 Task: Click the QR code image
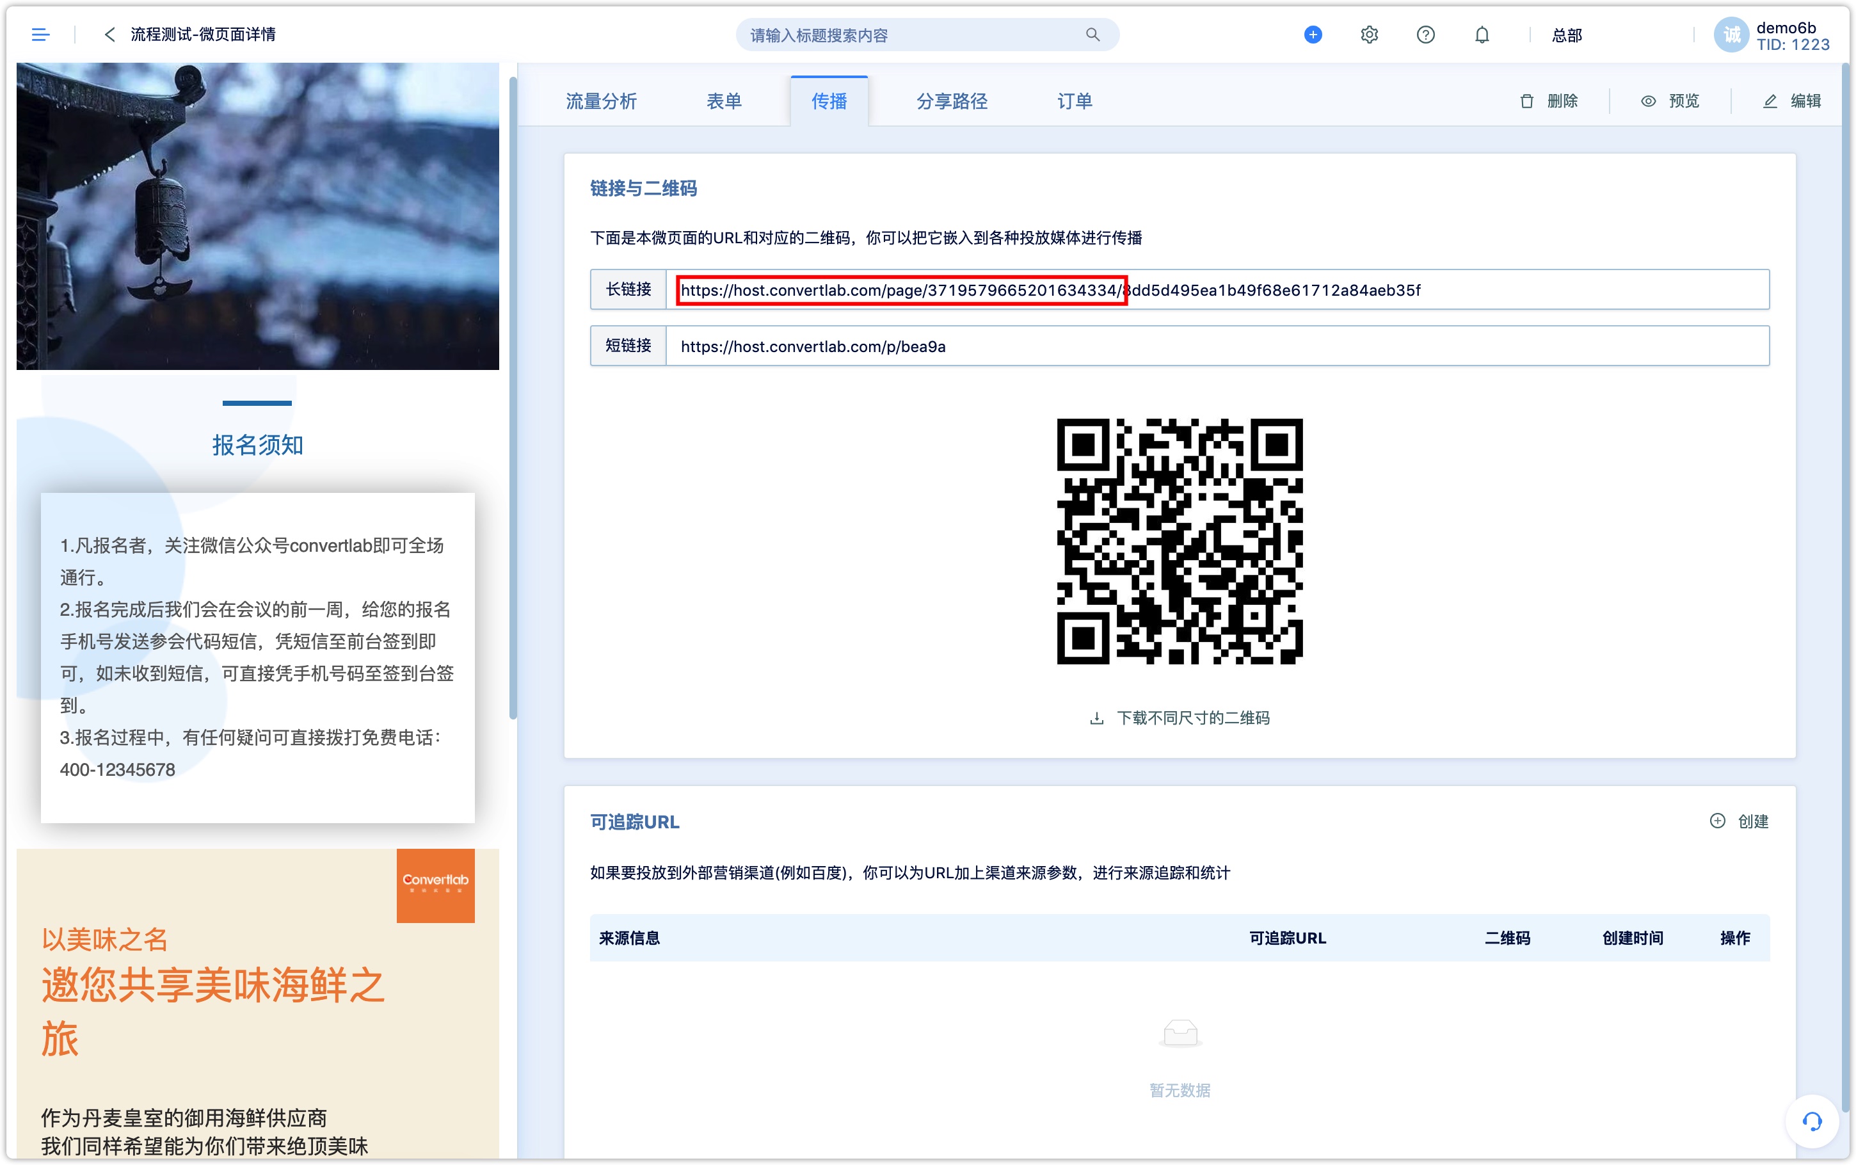[1179, 541]
